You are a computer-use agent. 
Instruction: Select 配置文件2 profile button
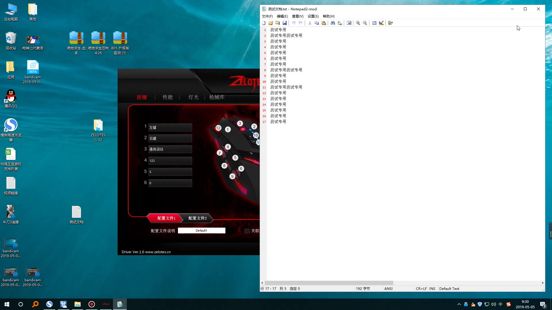198,218
